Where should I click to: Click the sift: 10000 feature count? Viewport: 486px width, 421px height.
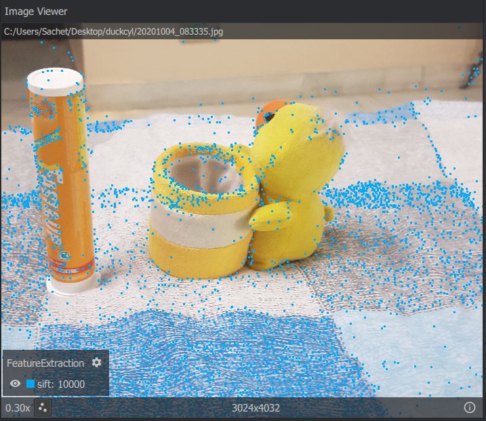pos(61,384)
